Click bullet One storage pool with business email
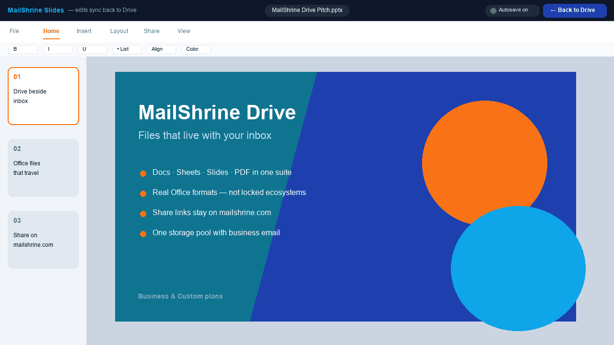 coord(216,233)
